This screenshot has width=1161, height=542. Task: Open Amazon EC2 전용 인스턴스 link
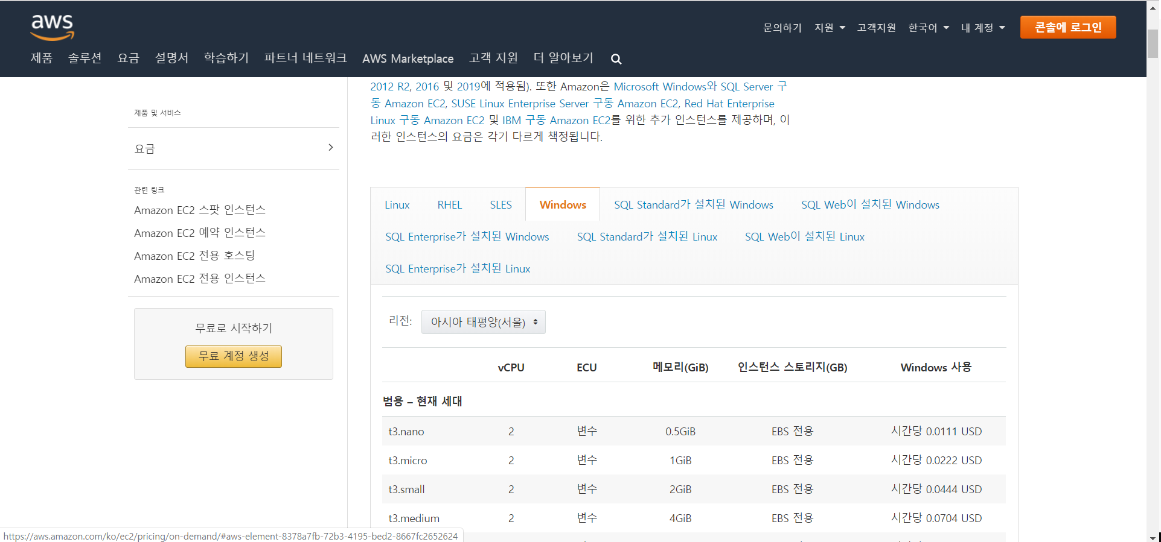200,279
